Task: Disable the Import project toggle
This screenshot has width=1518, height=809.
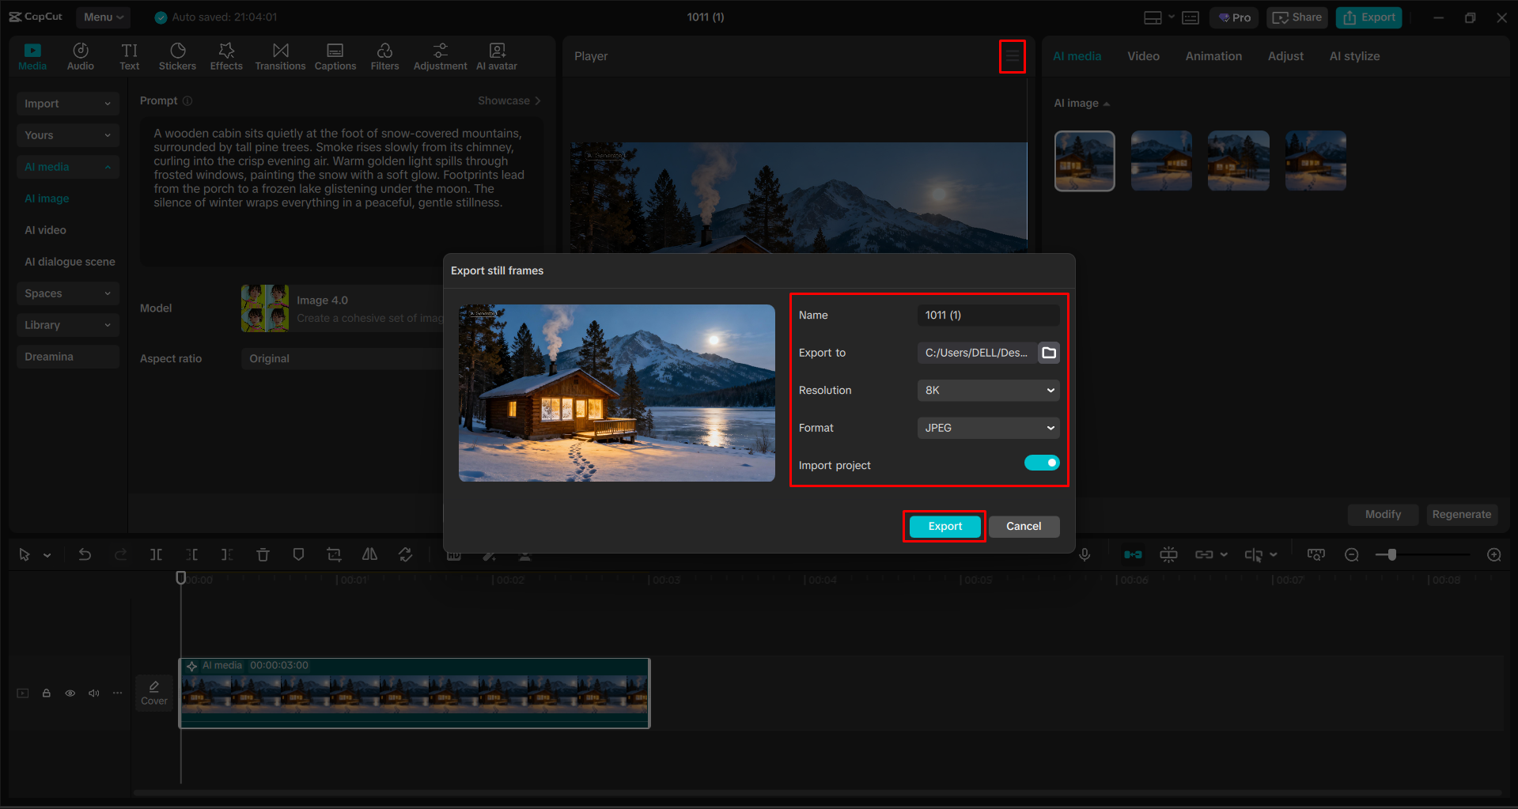Action: [1041, 463]
